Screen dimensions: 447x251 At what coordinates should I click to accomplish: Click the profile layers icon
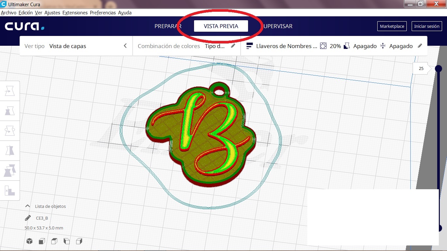coord(250,46)
